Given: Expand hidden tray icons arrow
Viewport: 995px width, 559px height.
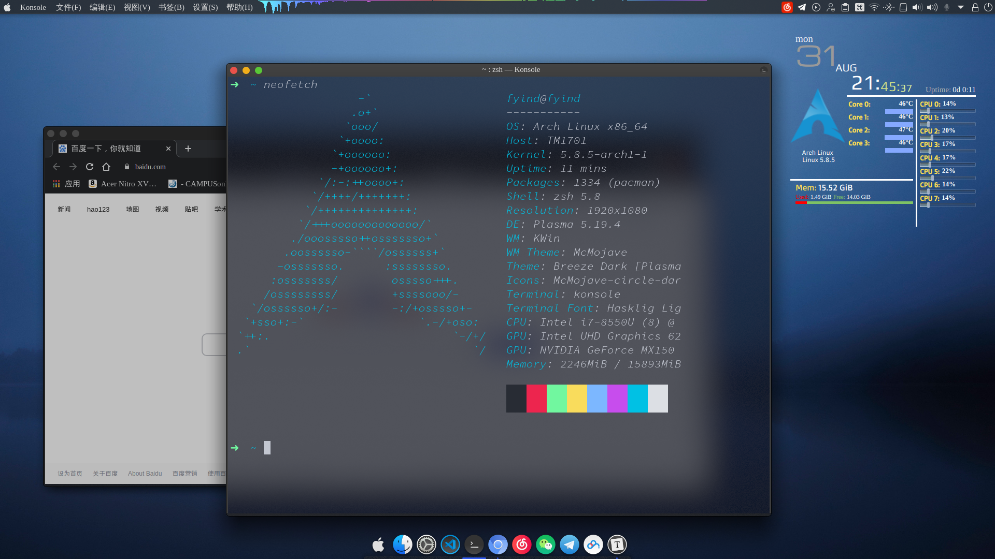Looking at the screenshot, I should tap(961, 7).
